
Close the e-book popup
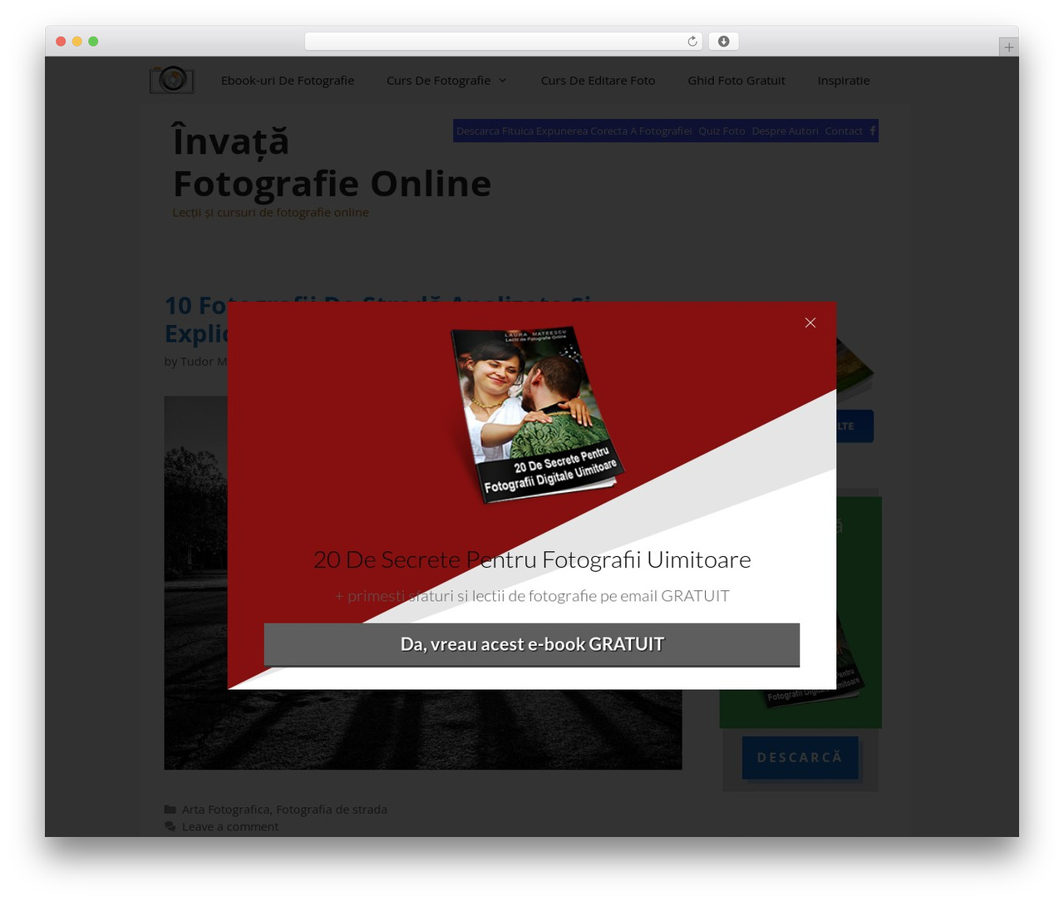[x=810, y=322]
